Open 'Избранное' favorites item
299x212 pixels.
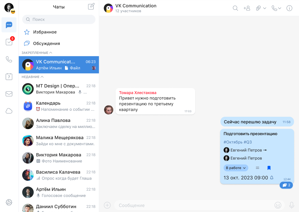45,32
